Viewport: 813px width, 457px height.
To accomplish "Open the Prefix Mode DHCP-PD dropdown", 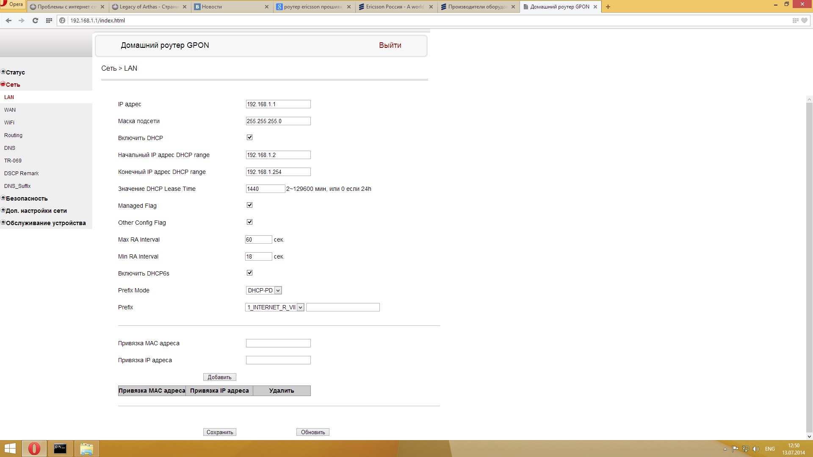I will tap(264, 290).
